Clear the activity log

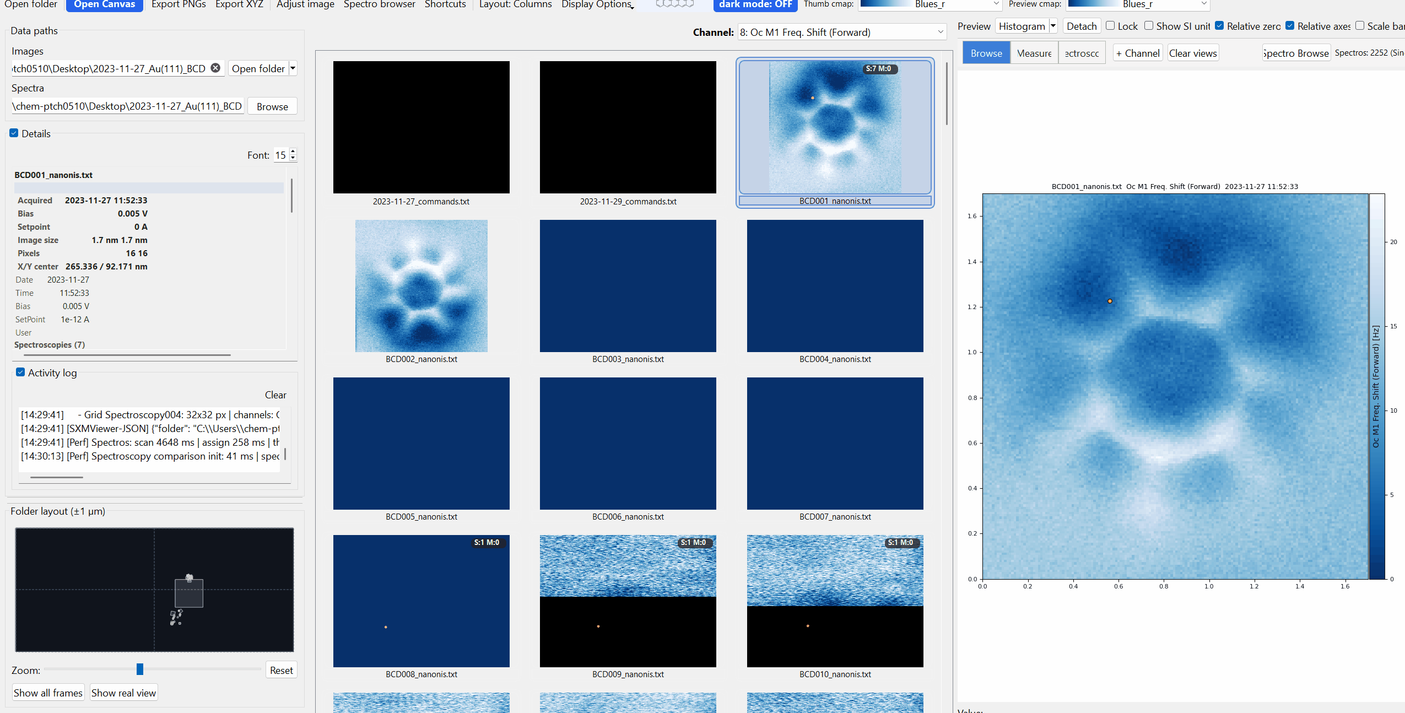coord(274,395)
